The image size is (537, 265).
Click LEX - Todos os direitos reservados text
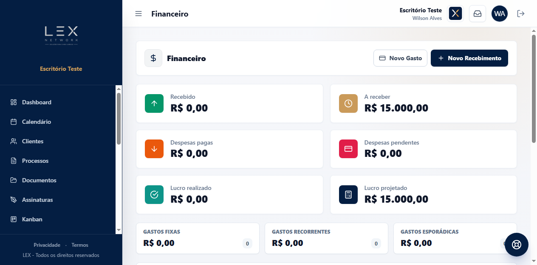pyautogui.click(x=61, y=255)
